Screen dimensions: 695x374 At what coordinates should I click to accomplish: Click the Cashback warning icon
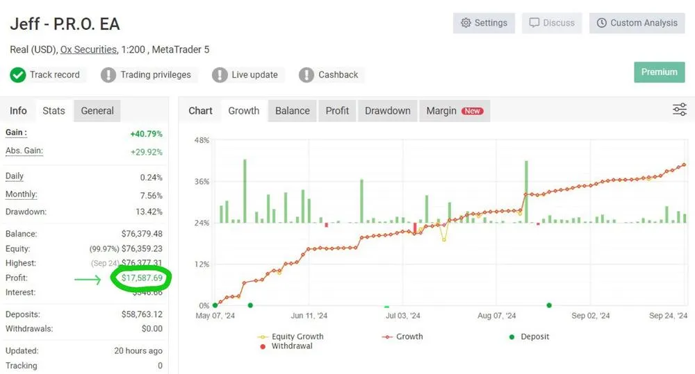tap(306, 75)
